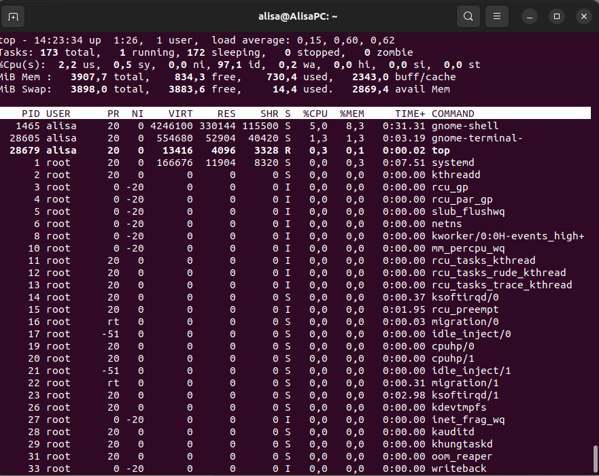Open the hamburger main menu
Image resolution: width=599 pixels, height=476 pixels.
click(496, 16)
